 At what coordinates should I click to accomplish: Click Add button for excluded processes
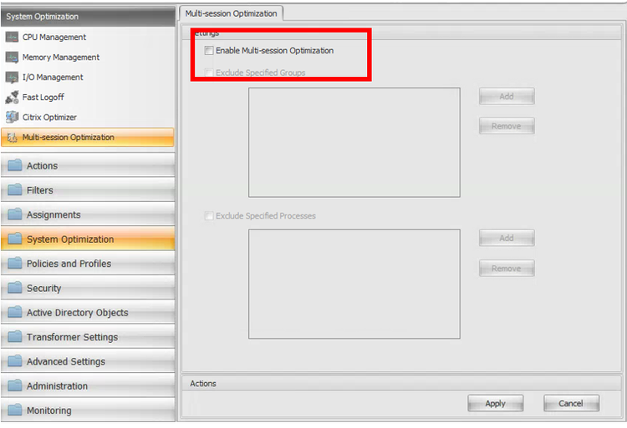pyautogui.click(x=507, y=238)
